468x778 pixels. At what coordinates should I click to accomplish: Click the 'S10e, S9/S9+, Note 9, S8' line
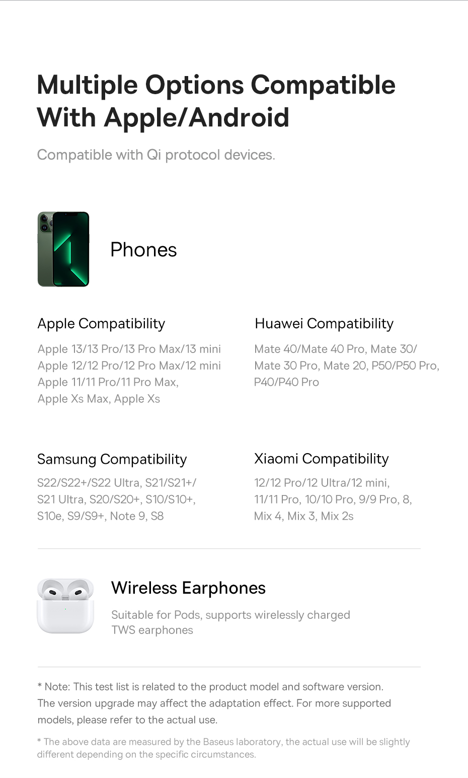point(100,516)
